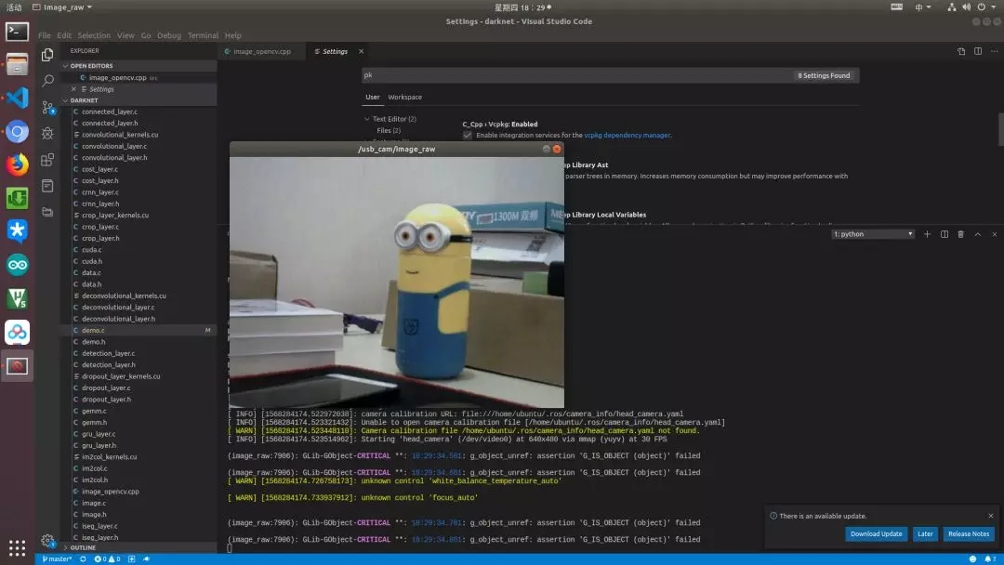Open the Debug view icon
This screenshot has height=565, width=1004.
[x=47, y=133]
